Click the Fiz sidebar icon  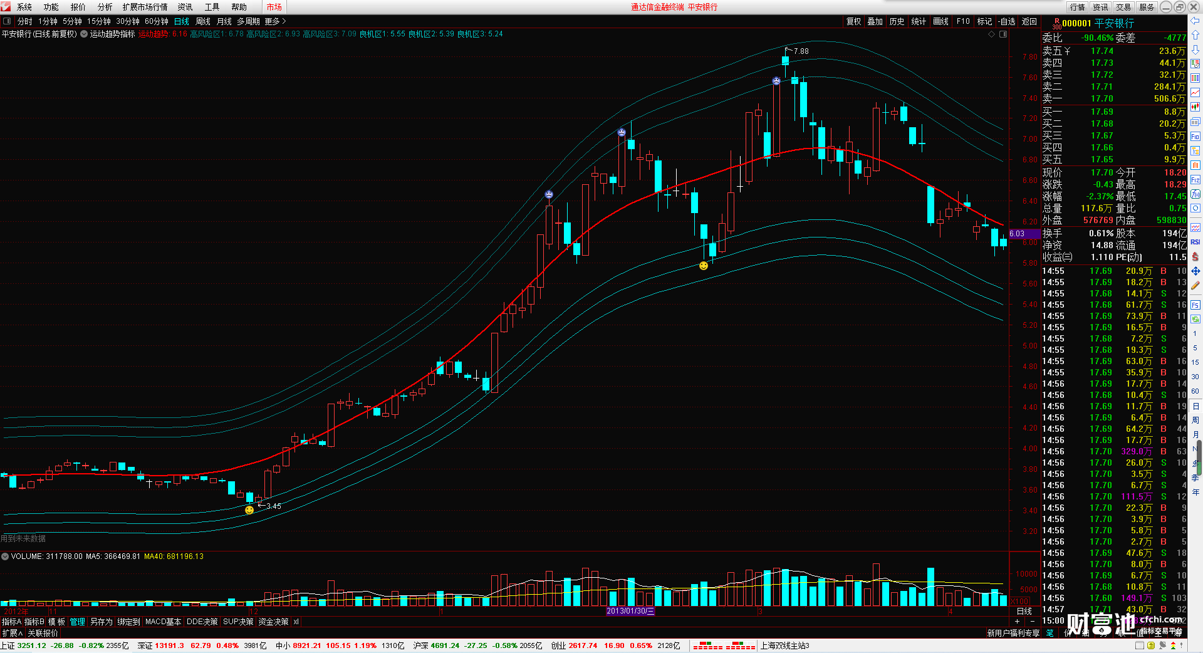(1195, 179)
